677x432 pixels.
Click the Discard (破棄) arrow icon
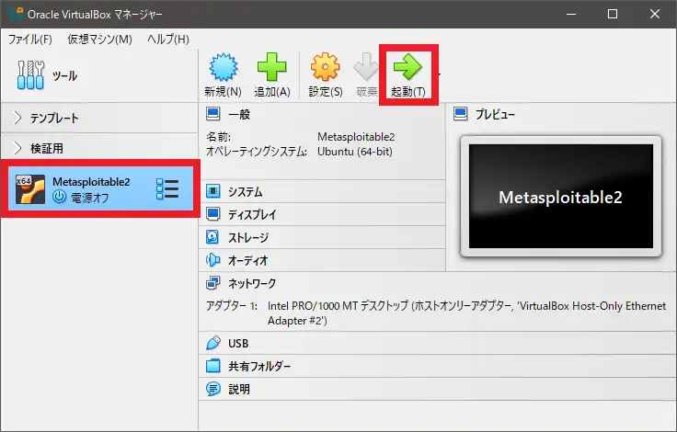367,70
